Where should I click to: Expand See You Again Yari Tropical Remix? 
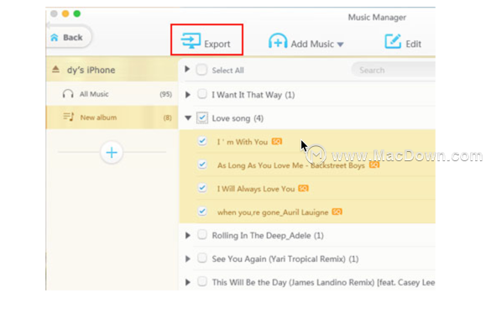tap(187, 259)
